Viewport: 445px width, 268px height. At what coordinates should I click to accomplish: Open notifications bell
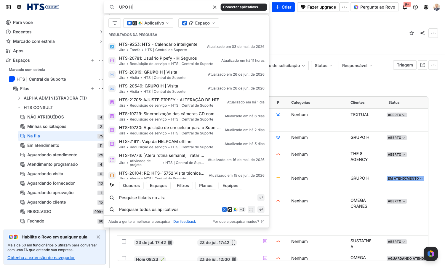(x=405, y=7)
